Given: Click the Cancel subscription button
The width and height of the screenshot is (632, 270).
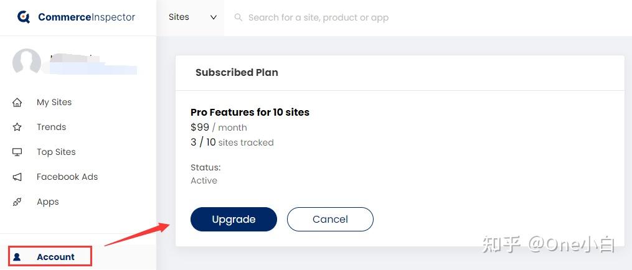Looking at the screenshot, I should click(330, 219).
